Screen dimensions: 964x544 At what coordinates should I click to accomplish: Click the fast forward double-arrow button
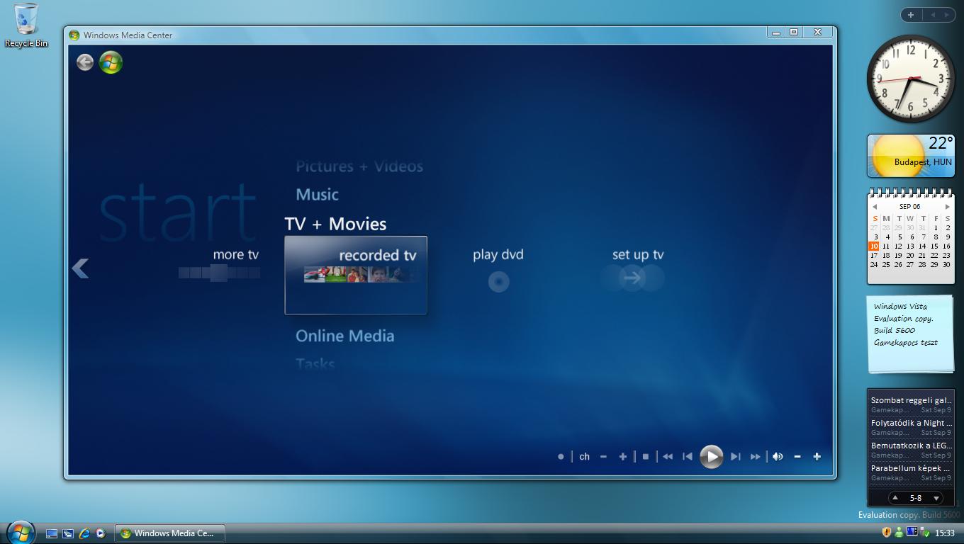755,457
